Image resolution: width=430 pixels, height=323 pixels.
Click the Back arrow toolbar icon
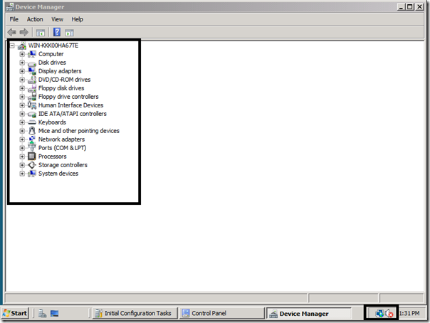pyautogui.click(x=11, y=32)
